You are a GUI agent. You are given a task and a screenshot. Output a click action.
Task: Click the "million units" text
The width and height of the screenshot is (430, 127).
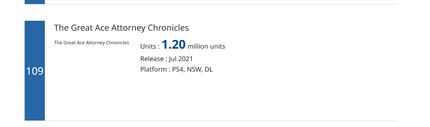point(206,46)
